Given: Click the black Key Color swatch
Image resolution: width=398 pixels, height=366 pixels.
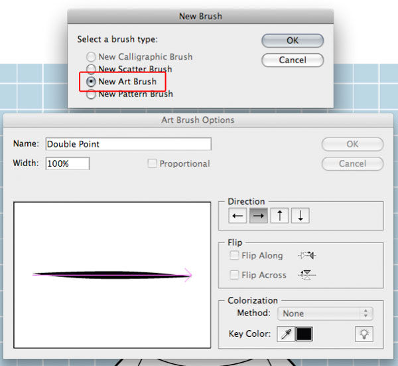Looking at the screenshot, I should pyautogui.click(x=304, y=333).
